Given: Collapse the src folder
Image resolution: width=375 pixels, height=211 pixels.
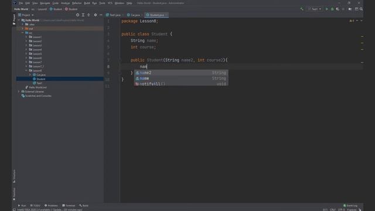Looking at the screenshot, I should point(23,33).
